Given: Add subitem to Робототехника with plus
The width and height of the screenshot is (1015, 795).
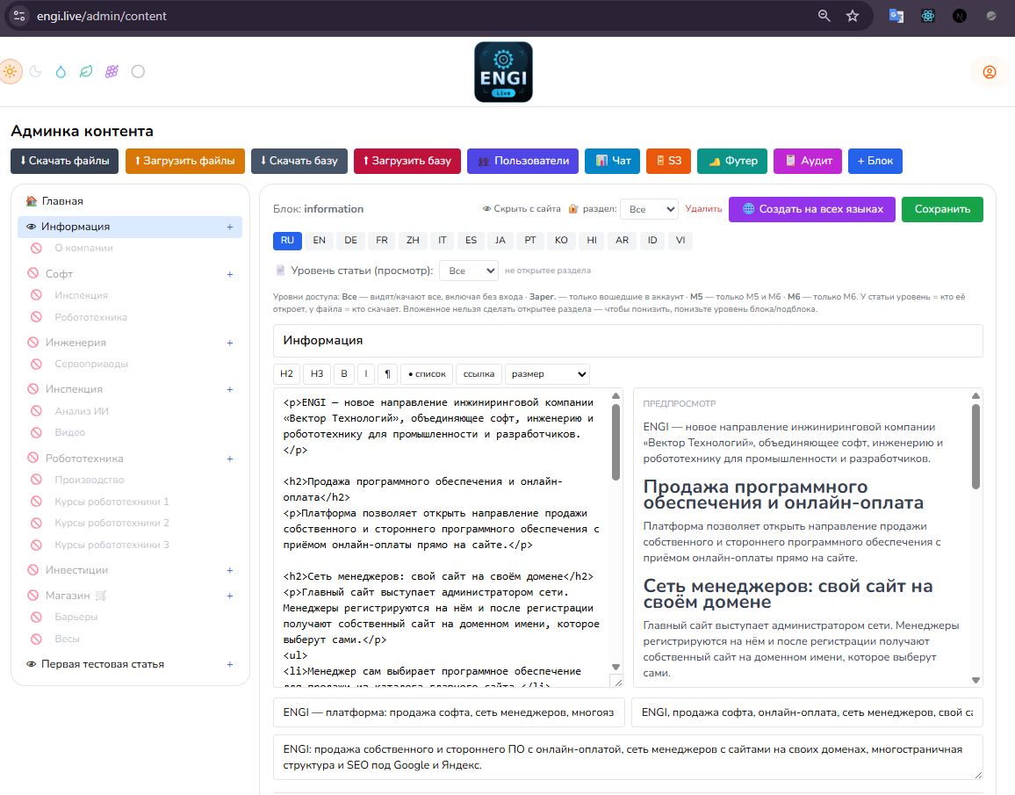Looking at the screenshot, I should (230, 459).
